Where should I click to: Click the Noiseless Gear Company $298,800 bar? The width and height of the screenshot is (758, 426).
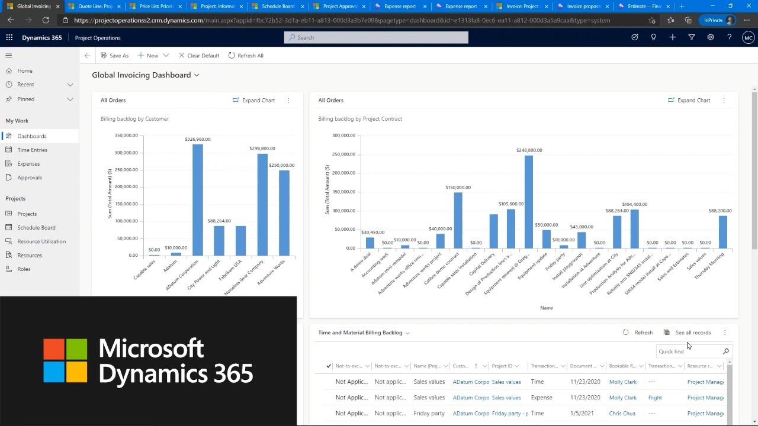click(262, 205)
